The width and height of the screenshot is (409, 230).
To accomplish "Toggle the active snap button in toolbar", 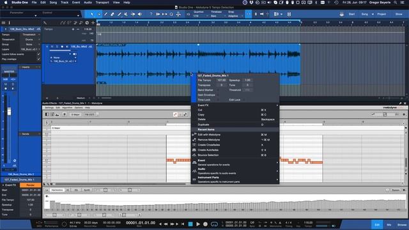I will point(249,14).
